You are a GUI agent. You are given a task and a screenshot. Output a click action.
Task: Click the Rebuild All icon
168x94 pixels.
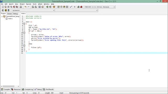(67, 7)
